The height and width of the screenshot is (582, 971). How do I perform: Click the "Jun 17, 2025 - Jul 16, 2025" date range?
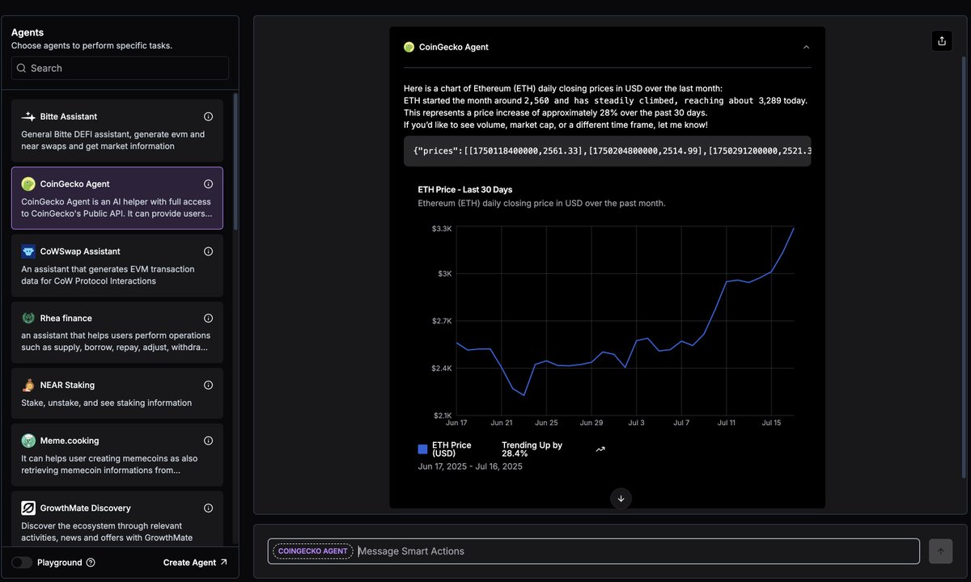470,466
